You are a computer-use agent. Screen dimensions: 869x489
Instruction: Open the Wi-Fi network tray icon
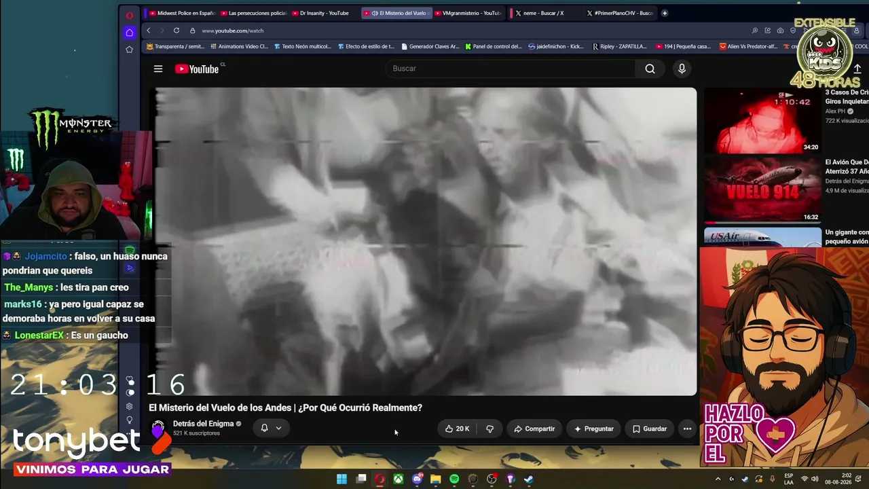point(805,479)
